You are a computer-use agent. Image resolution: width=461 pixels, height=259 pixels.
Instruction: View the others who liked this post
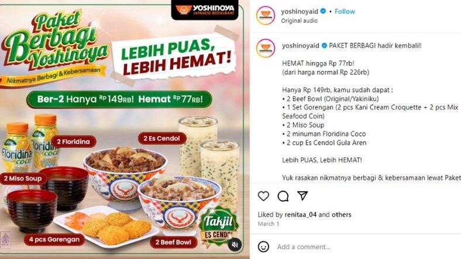[x=341, y=214]
